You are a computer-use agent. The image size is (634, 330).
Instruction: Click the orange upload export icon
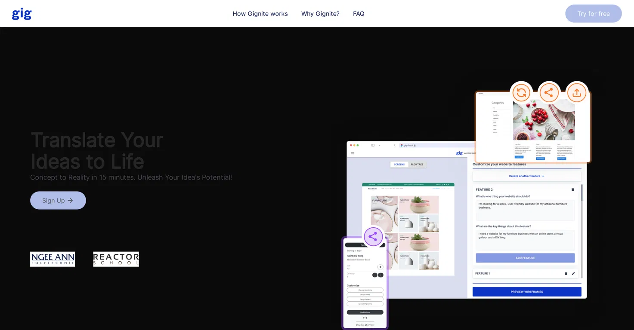(577, 92)
